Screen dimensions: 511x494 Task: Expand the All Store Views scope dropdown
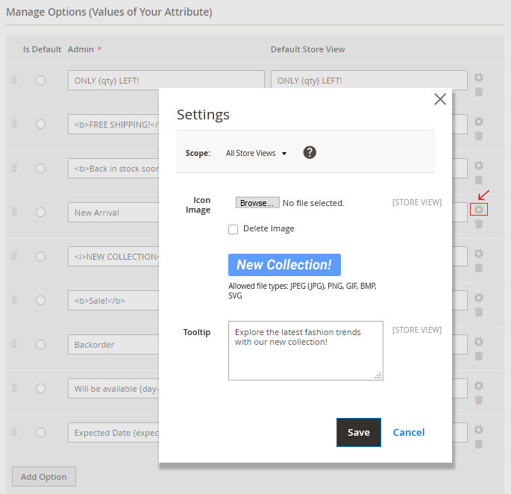pyautogui.click(x=256, y=153)
